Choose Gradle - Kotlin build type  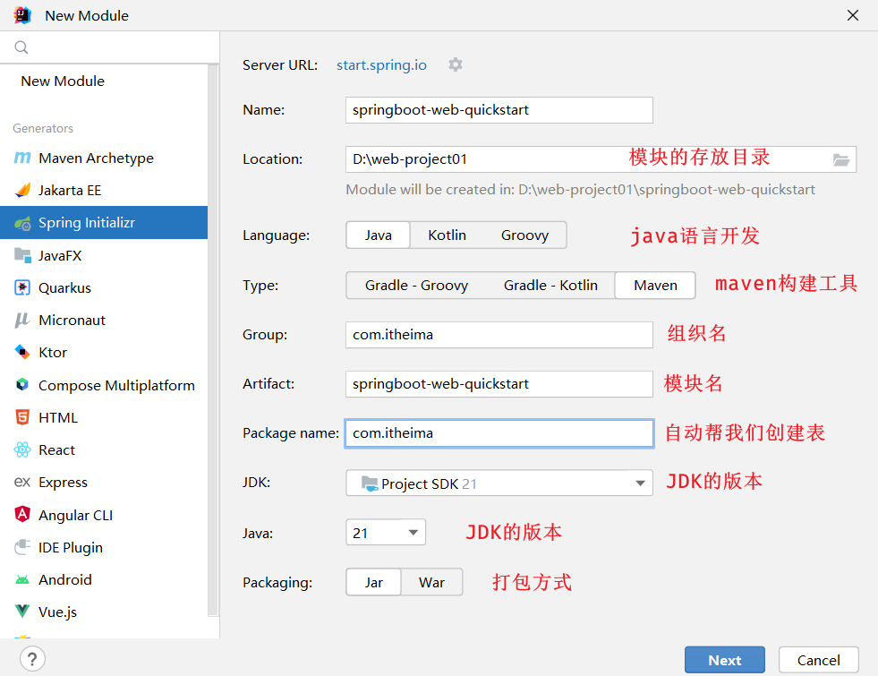tap(550, 286)
